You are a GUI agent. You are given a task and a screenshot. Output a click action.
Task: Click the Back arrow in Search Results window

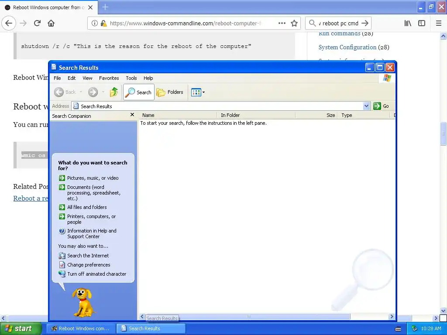pyautogui.click(x=59, y=92)
